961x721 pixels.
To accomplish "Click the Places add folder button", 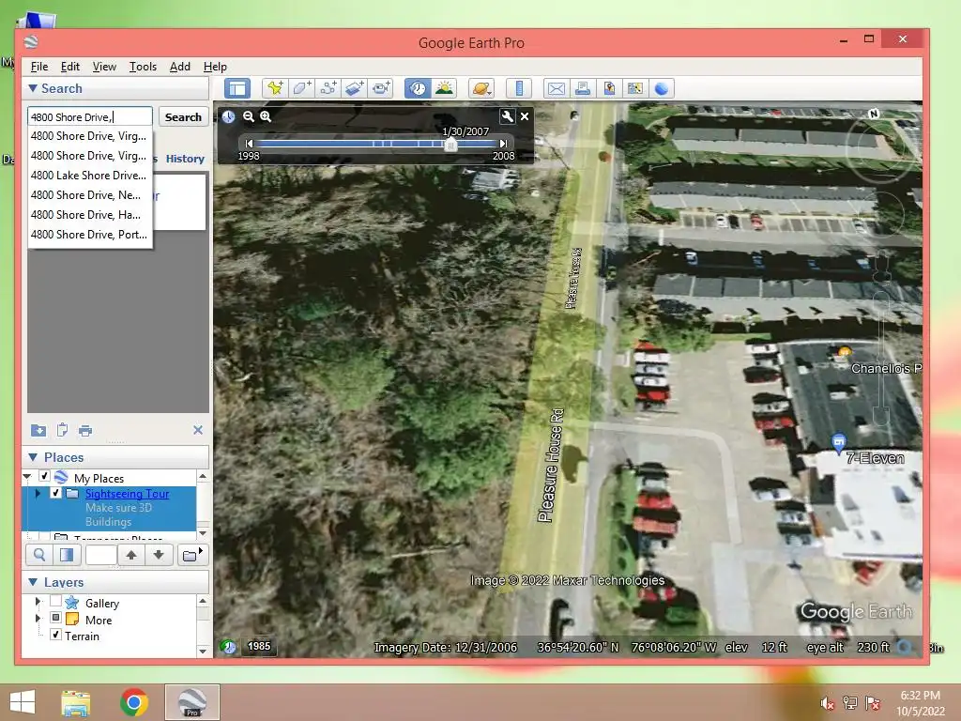I will click(192, 556).
